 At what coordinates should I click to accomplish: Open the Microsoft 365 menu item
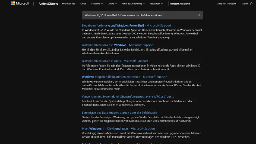[x=69, y=4]
